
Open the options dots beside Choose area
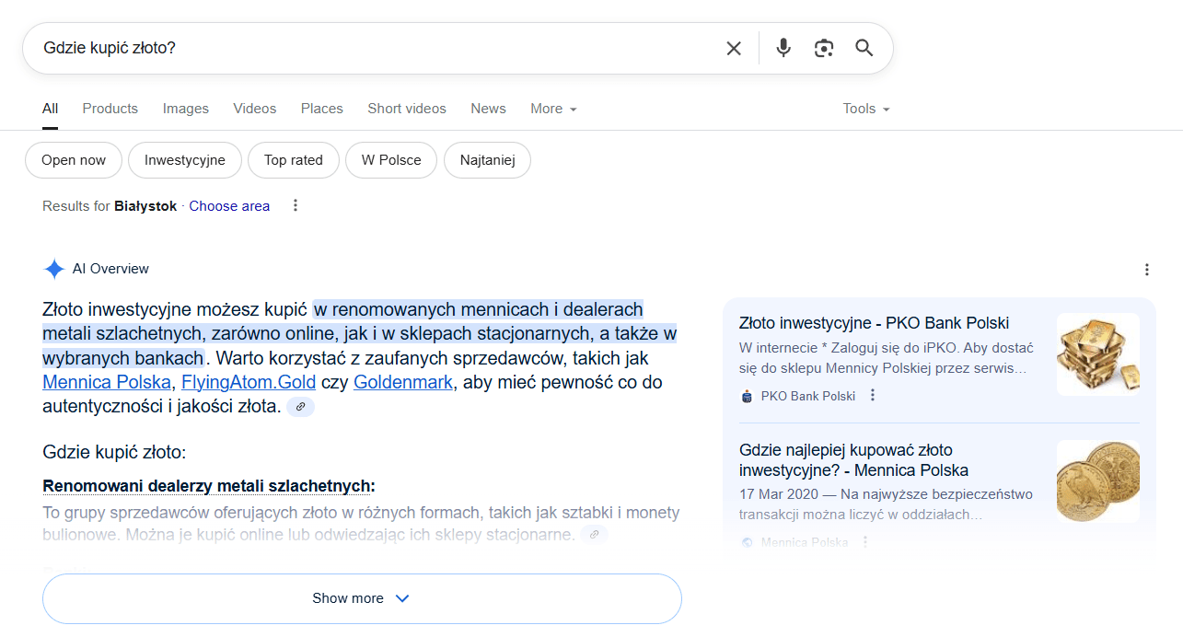296,205
